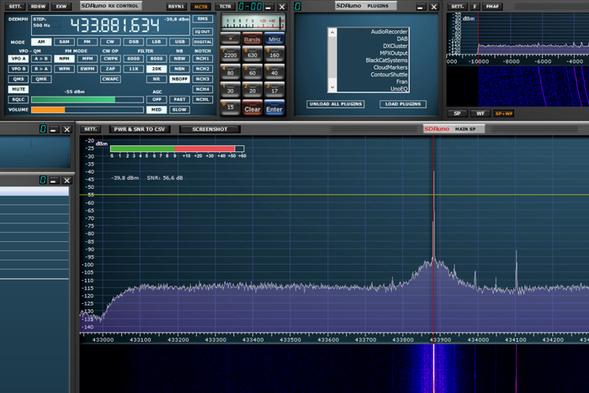Viewport: 589px width, 393px height.
Task: Switch to VFO B
Action: 19,69
